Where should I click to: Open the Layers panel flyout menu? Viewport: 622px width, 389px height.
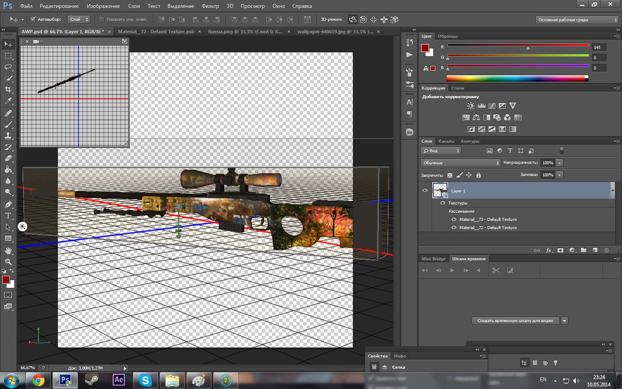coord(617,141)
